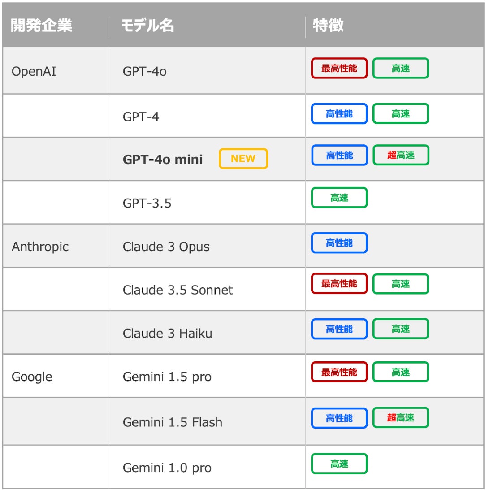Click the 高性能 badge in GPT-4 row
485x490 pixels.
click(x=339, y=114)
